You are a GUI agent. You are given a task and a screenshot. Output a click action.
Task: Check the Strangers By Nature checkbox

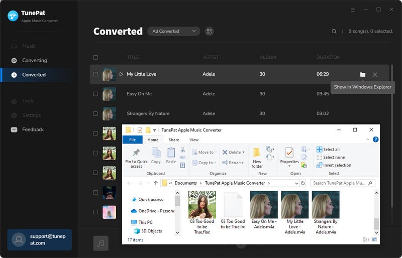95,113
